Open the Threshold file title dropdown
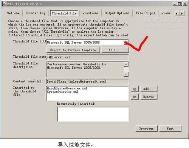Screen dimensions: 189x148 (126, 43)
